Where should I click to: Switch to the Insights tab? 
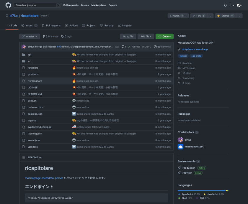pyautogui.click(x=125, y=25)
